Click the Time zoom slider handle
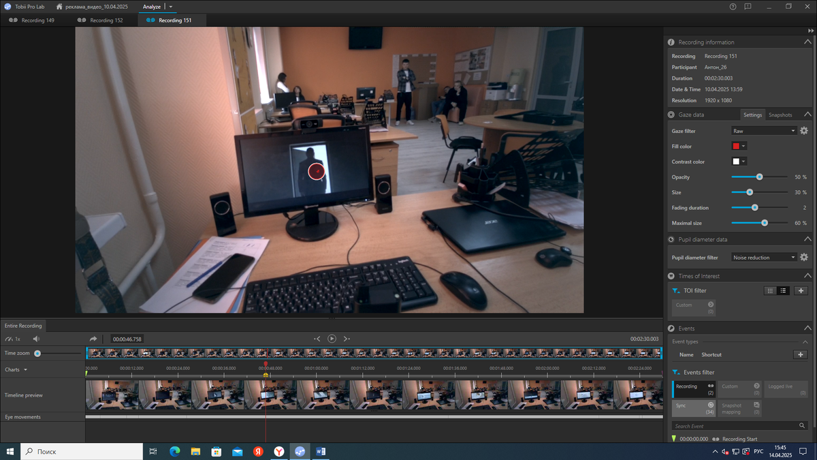Viewport: 817px width, 460px height. click(37, 354)
